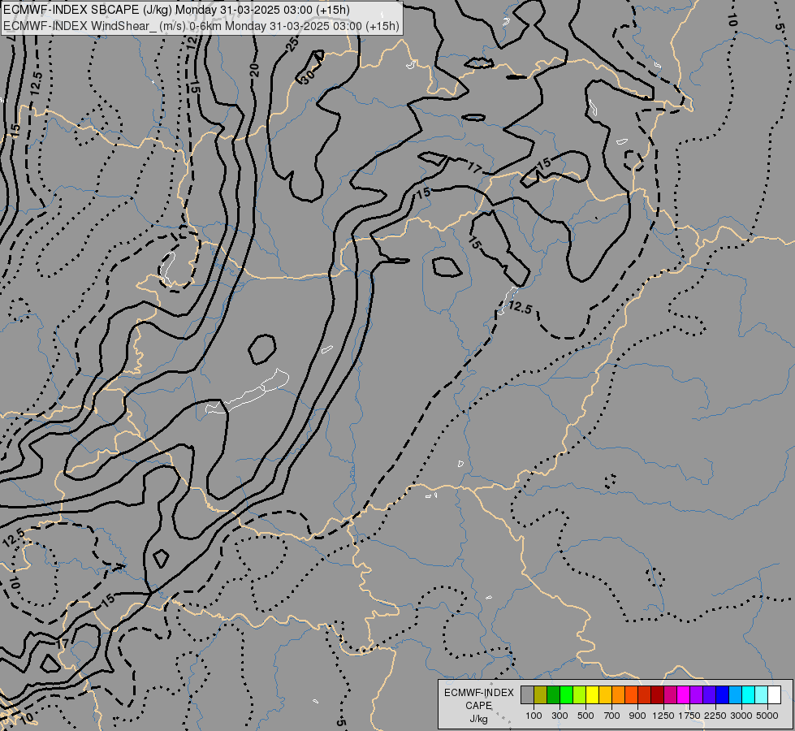Click the SBCAPE title line at top
Screen dimensions: 795x731
[x=176, y=10]
